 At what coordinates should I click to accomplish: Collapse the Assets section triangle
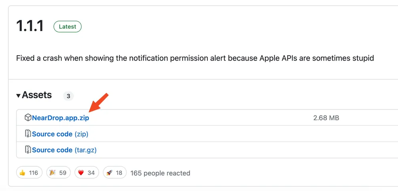[x=18, y=95]
